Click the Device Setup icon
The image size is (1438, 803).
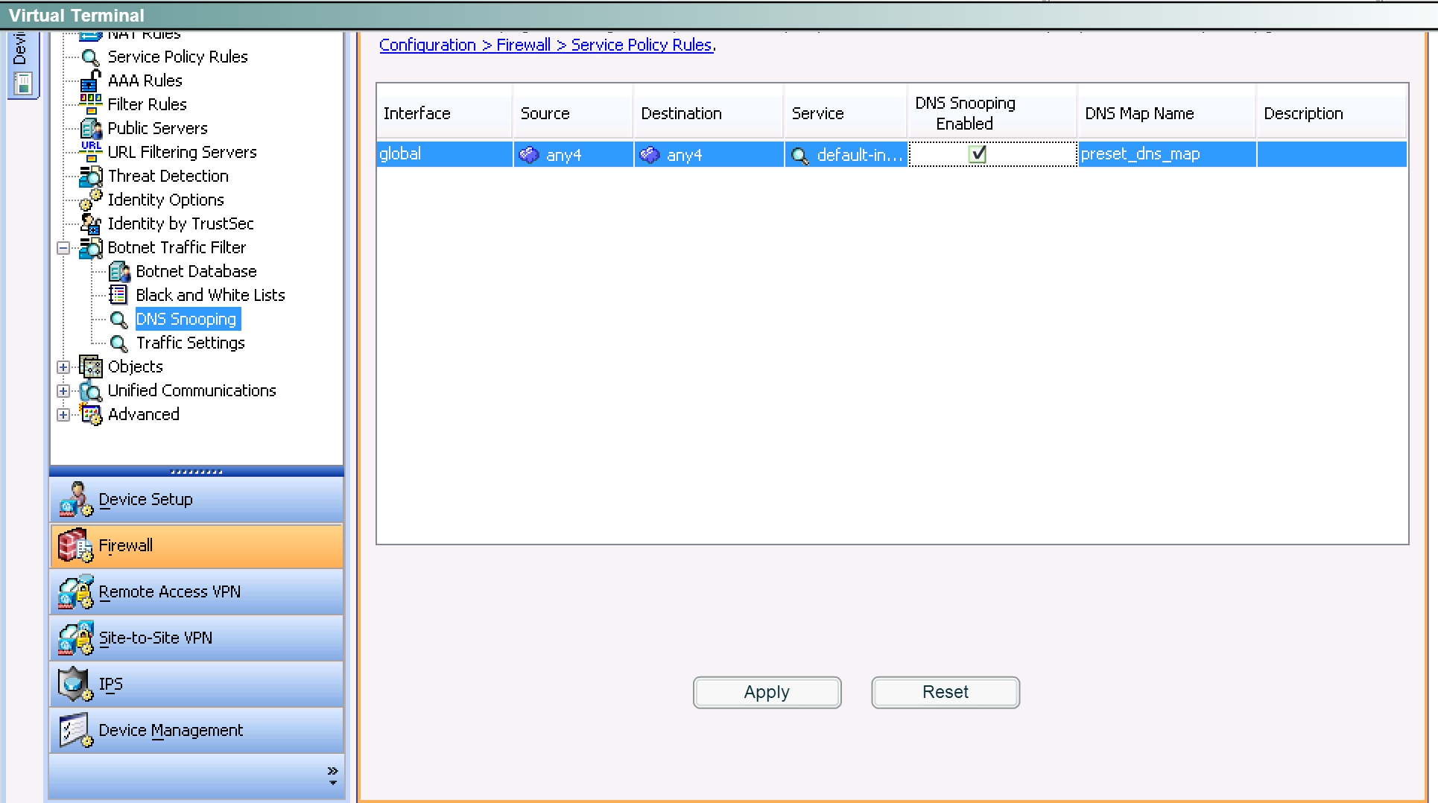click(75, 499)
